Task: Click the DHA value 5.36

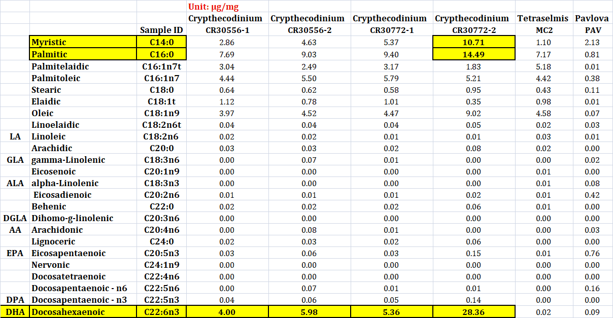Action: tap(392, 312)
